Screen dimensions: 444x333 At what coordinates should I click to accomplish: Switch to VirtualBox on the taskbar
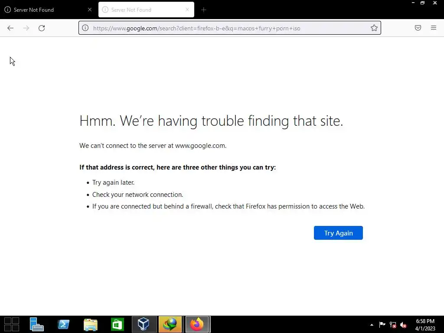click(144, 324)
